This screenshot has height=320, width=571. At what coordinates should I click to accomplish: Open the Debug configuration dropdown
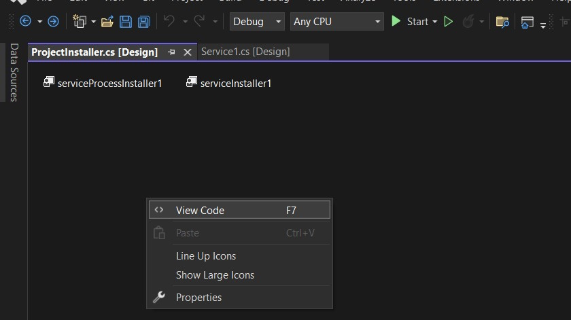[x=258, y=22]
